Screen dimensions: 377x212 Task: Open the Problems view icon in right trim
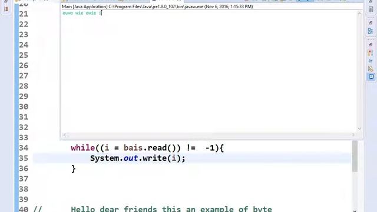click(371, 52)
